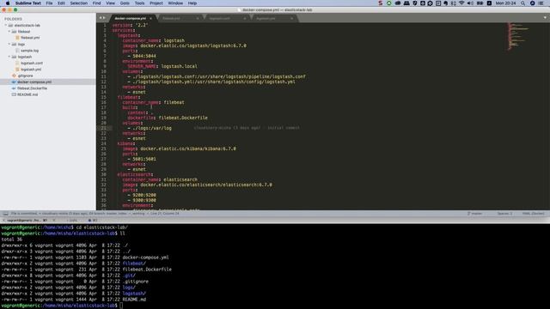Open the Sublime Text application menu

(28, 3)
